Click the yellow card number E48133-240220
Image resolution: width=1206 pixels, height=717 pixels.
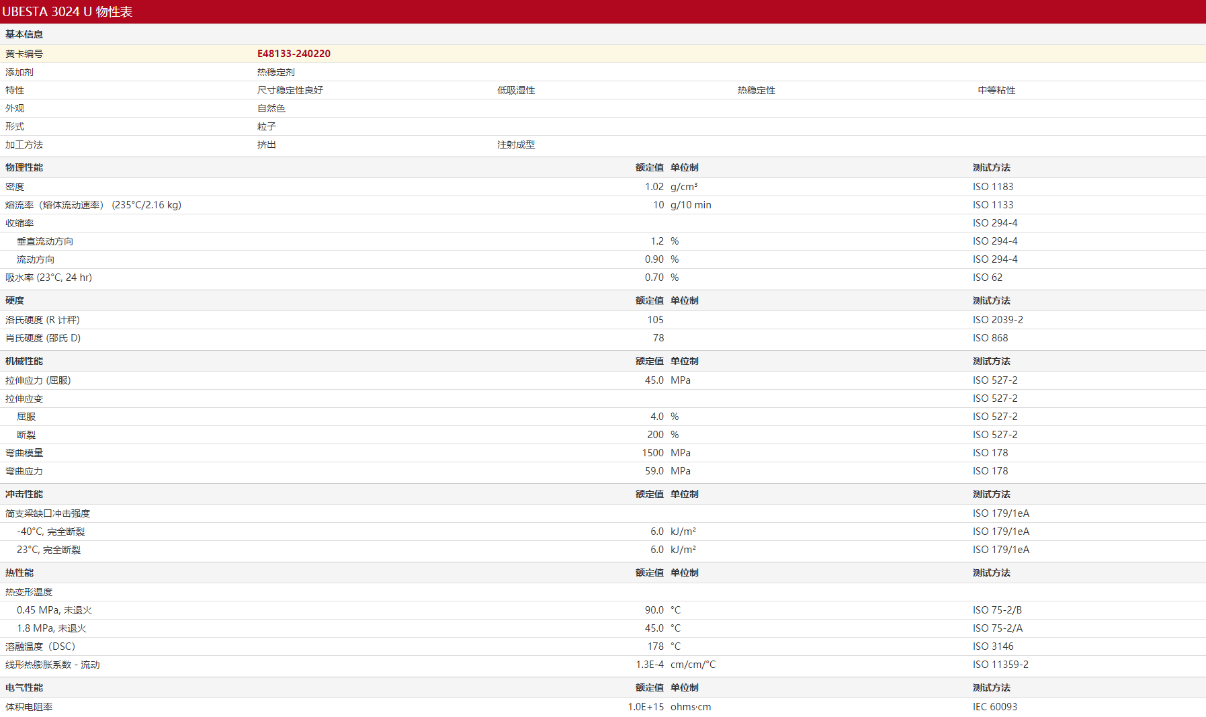tap(294, 54)
